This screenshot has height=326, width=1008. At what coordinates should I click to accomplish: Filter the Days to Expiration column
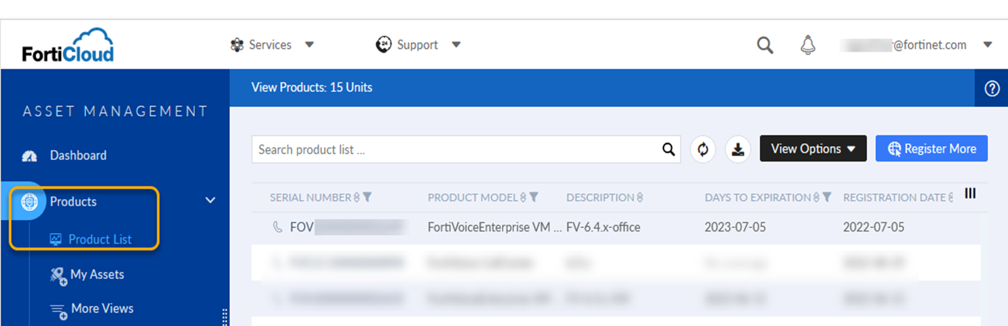click(x=827, y=197)
